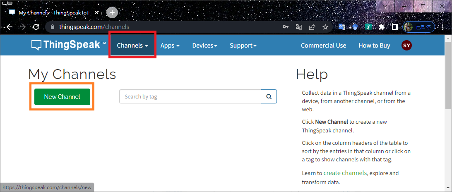
Task: Click the magnifier search button
Action: tap(269, 96)
